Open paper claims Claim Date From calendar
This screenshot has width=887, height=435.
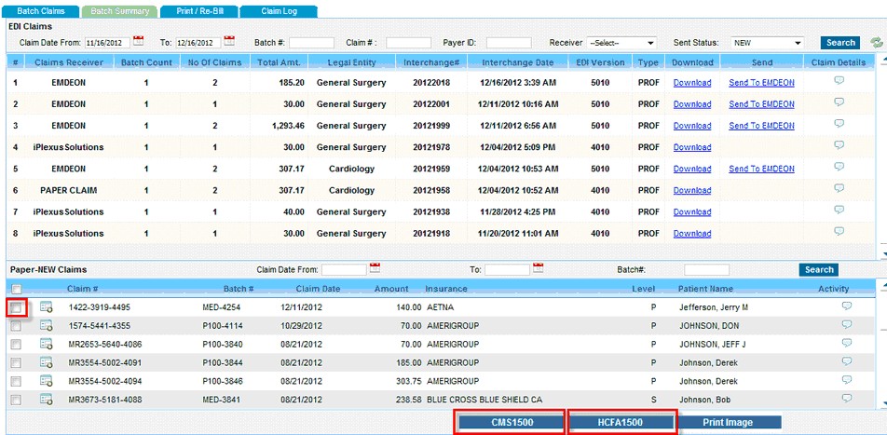pyautogui.click(x=375, y=269)
